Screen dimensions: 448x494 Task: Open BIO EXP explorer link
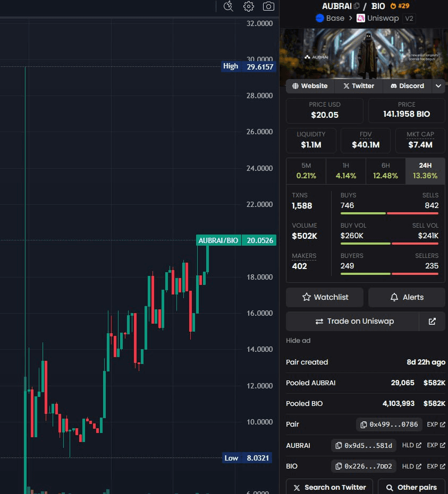[x=436, y=466]
